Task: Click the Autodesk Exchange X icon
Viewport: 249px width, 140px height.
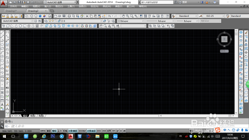Action: click(x=202, y=2)
